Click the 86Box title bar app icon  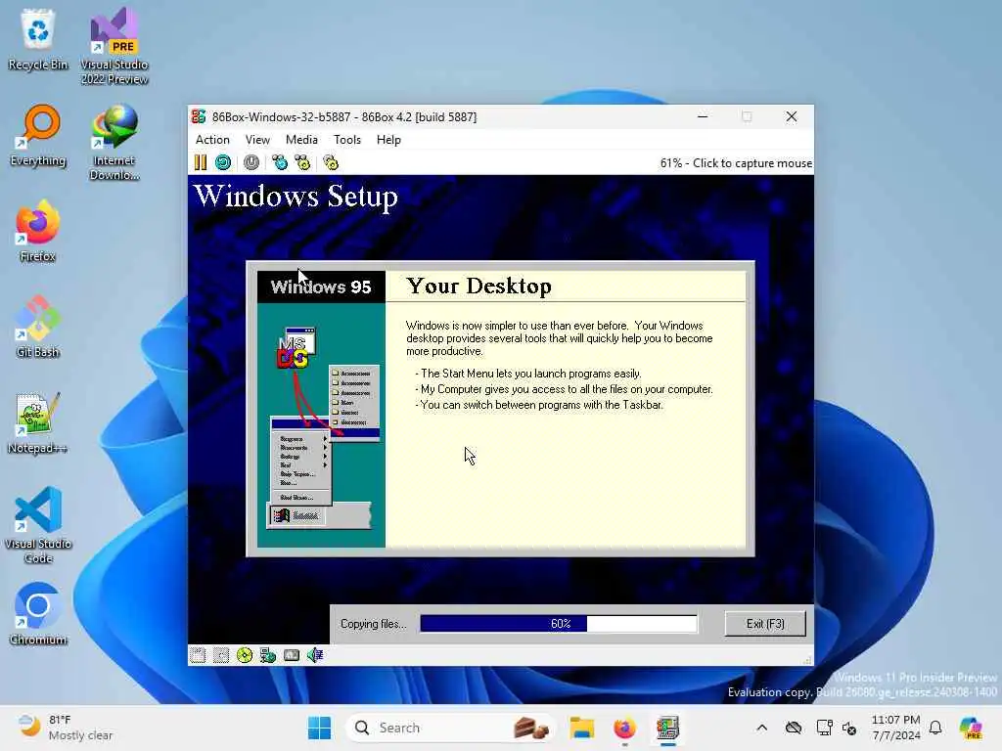click(199, 117)
